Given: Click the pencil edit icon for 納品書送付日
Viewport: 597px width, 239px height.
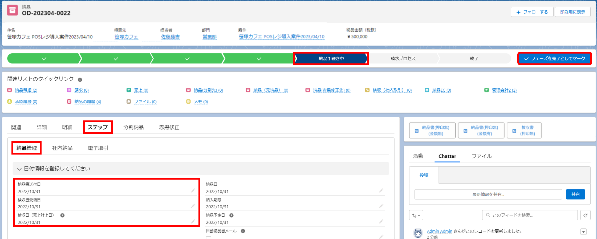Looking at the screenshot, I should pyautogui.click(x=193, y=191).
